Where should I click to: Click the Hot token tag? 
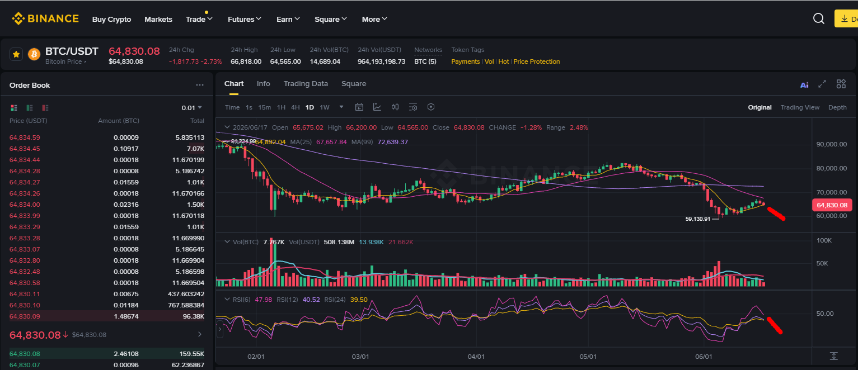[504, 61]
